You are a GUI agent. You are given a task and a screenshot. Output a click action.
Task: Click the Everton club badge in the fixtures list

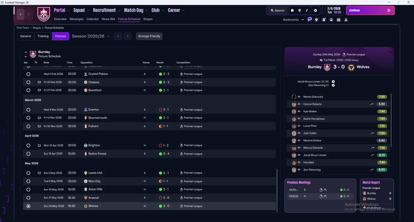pyautogui.click(x=85, y=110)
